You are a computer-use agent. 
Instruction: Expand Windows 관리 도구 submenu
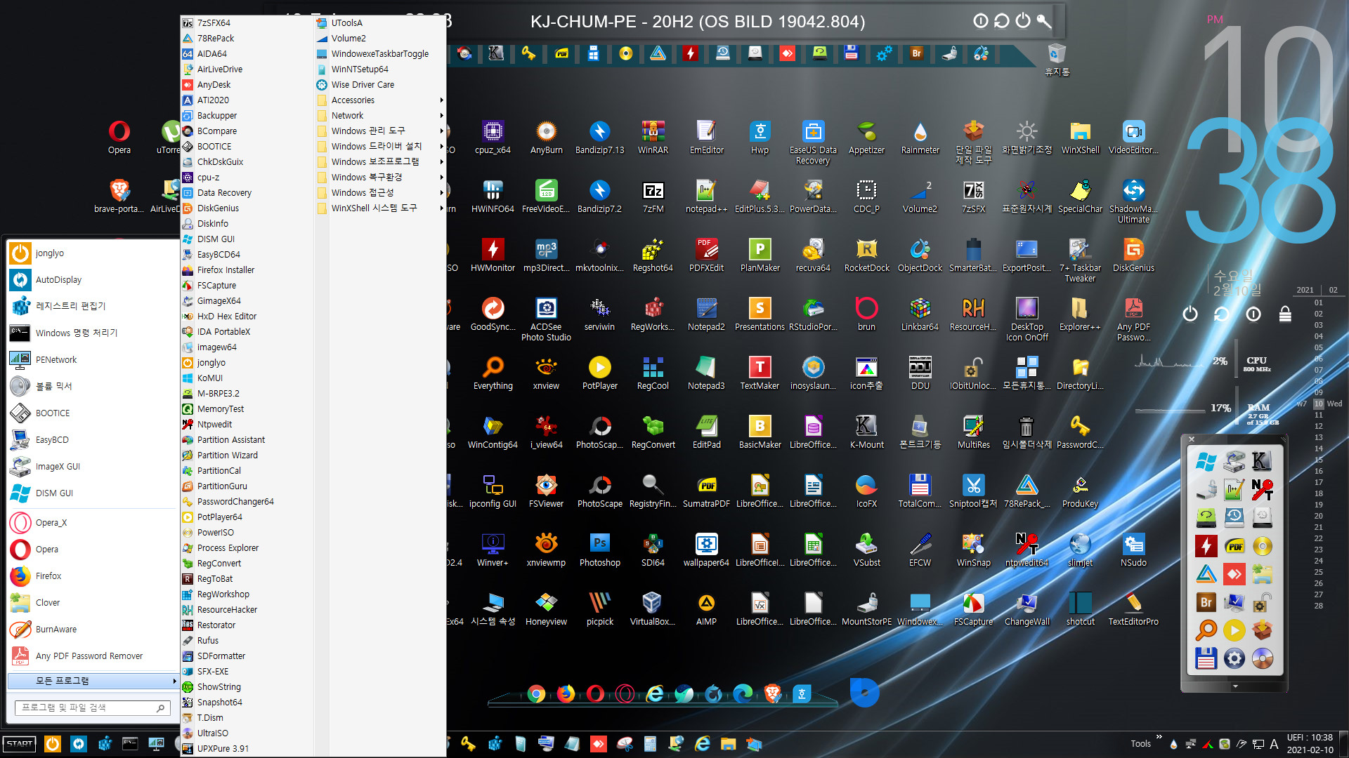coord(380,131)
